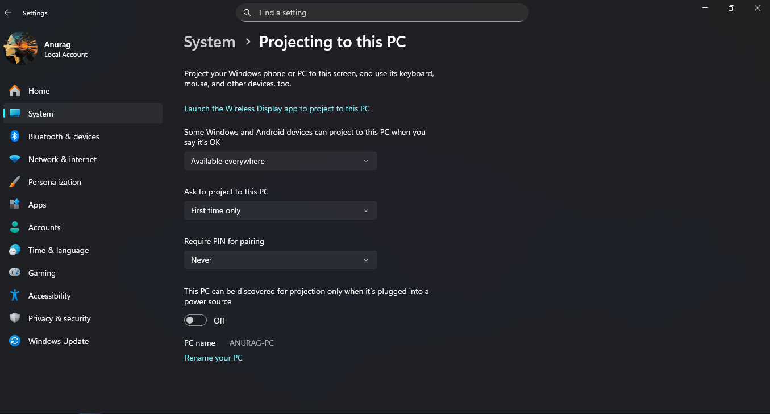770x414 pixels.
Task: Select the Personalization paintbrush icon
Action: click(x=15, y=182)
